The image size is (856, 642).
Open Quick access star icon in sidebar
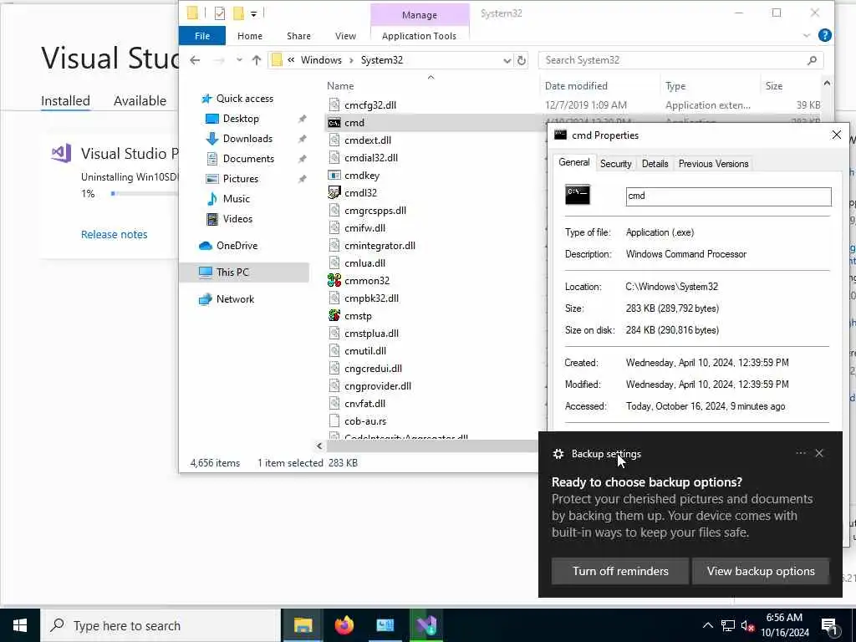(206, 99)
